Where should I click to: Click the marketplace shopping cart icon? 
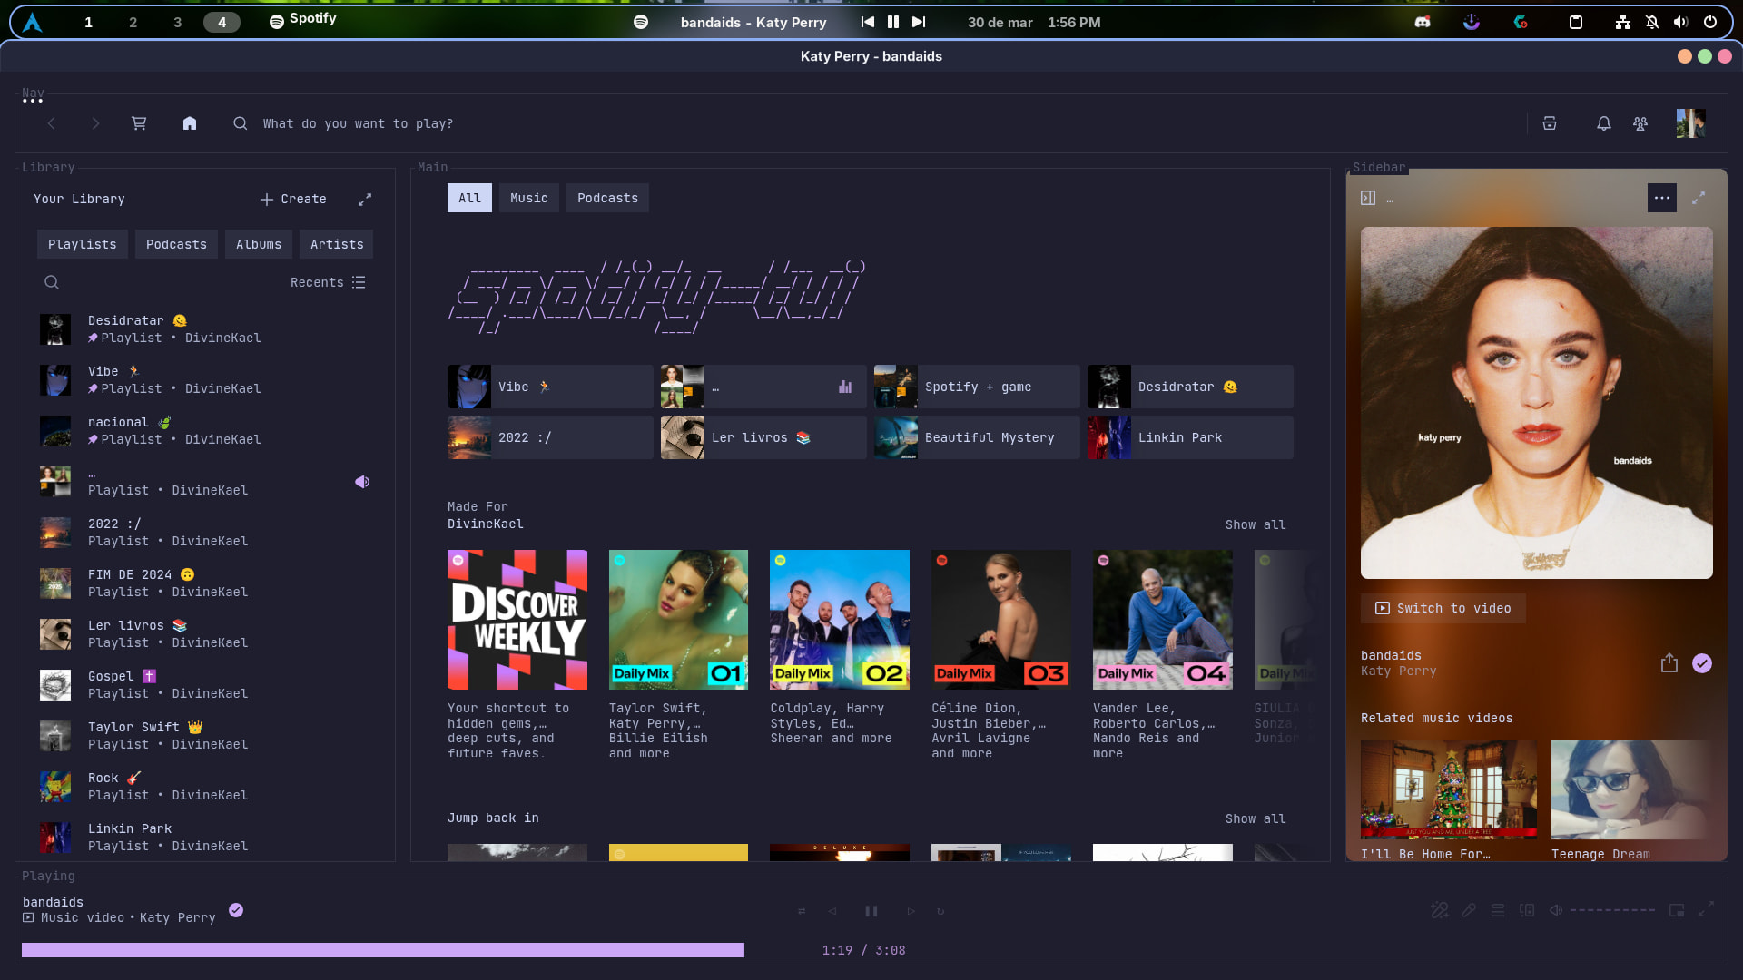tap(139, 123)
